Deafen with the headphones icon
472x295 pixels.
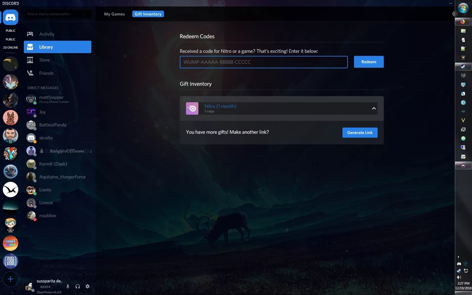click(x=78, y=286)
